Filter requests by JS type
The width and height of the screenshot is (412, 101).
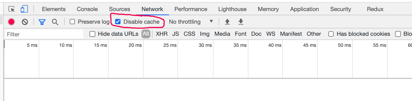(176, 34)
